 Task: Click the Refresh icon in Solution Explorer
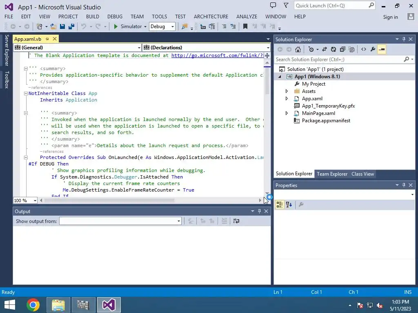pyautogui.click(x=334, y=49)
